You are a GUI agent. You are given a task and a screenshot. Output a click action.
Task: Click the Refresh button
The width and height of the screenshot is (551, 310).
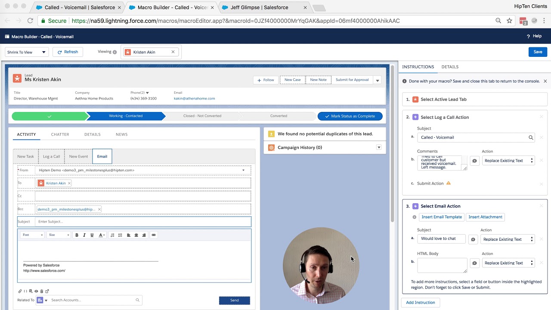coord(68,52)
